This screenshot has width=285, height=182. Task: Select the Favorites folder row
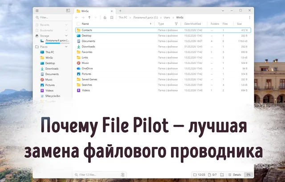point(163,52)
